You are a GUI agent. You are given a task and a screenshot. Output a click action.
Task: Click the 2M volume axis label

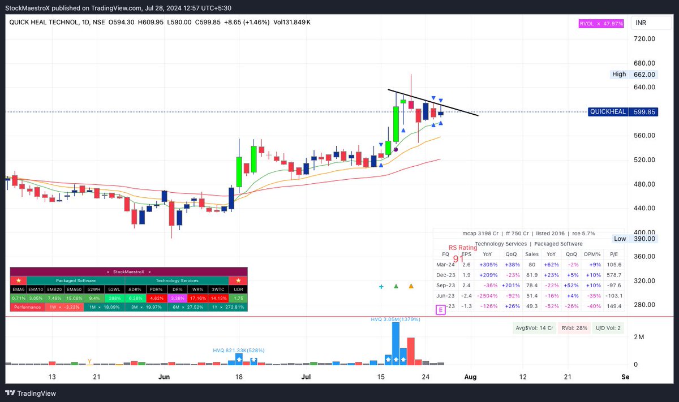[638, 337]
